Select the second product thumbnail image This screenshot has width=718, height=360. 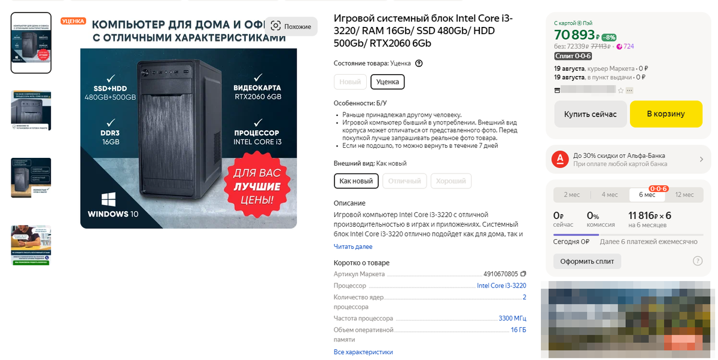tap(31, 111)
